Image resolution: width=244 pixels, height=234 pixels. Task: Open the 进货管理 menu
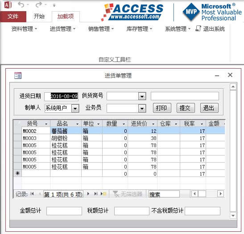click(62, 29)
